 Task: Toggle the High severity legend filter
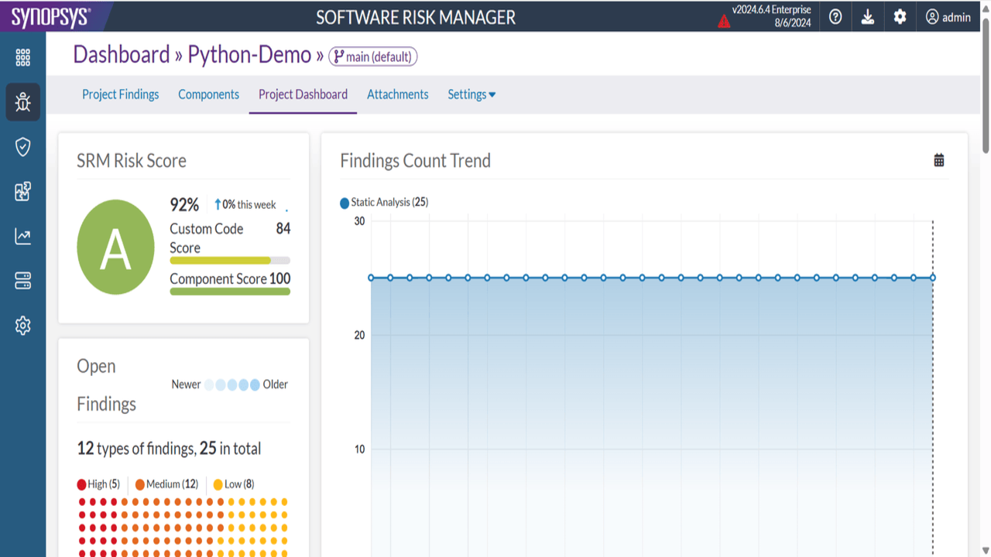coord(98,484)
